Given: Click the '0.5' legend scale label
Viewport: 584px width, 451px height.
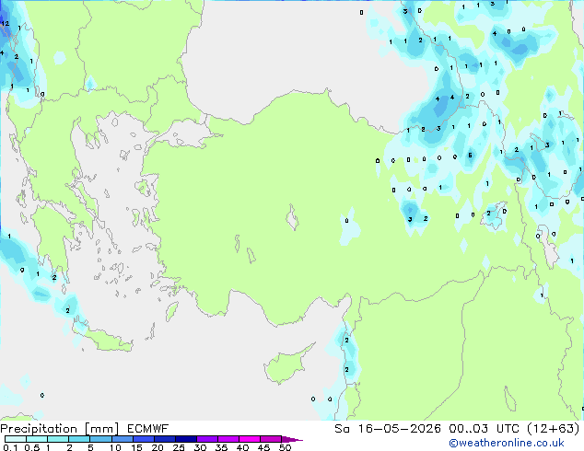Looking at the screenshot, I should click(32, 447).
